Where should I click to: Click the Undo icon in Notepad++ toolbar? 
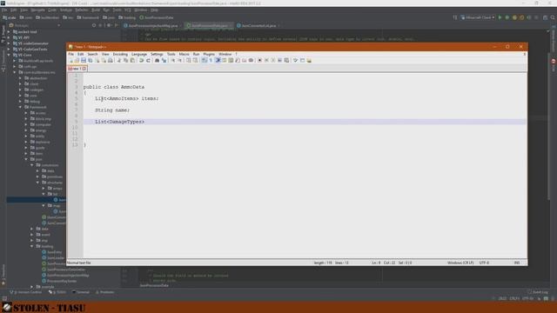tap(141, 60)
